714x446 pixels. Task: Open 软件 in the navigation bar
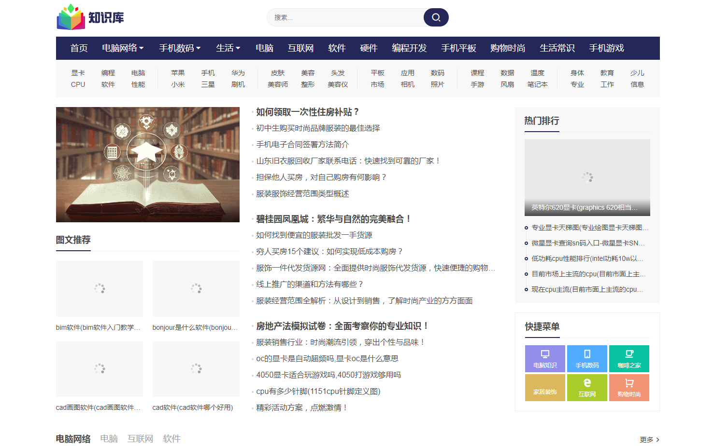[x=337, y=48]
